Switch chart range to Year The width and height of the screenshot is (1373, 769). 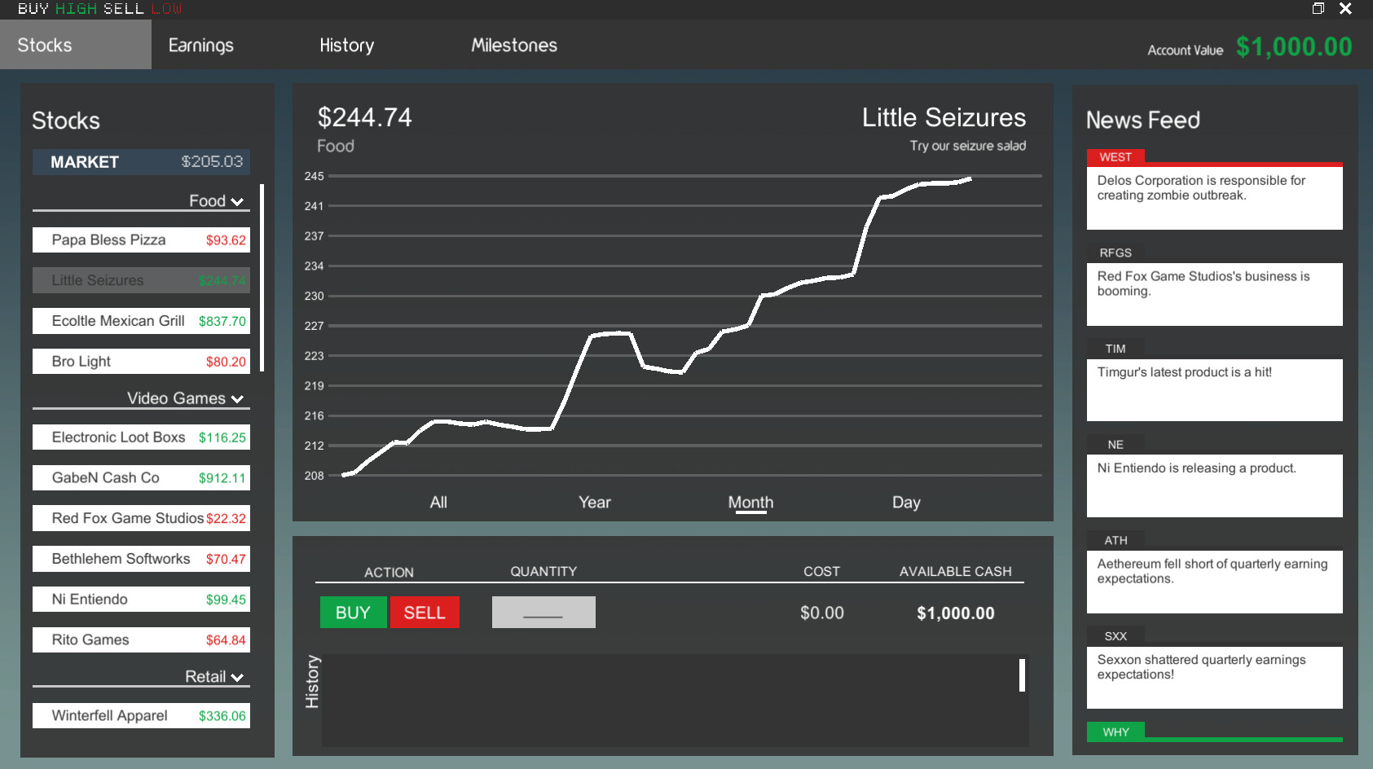[x=594, y=503]
